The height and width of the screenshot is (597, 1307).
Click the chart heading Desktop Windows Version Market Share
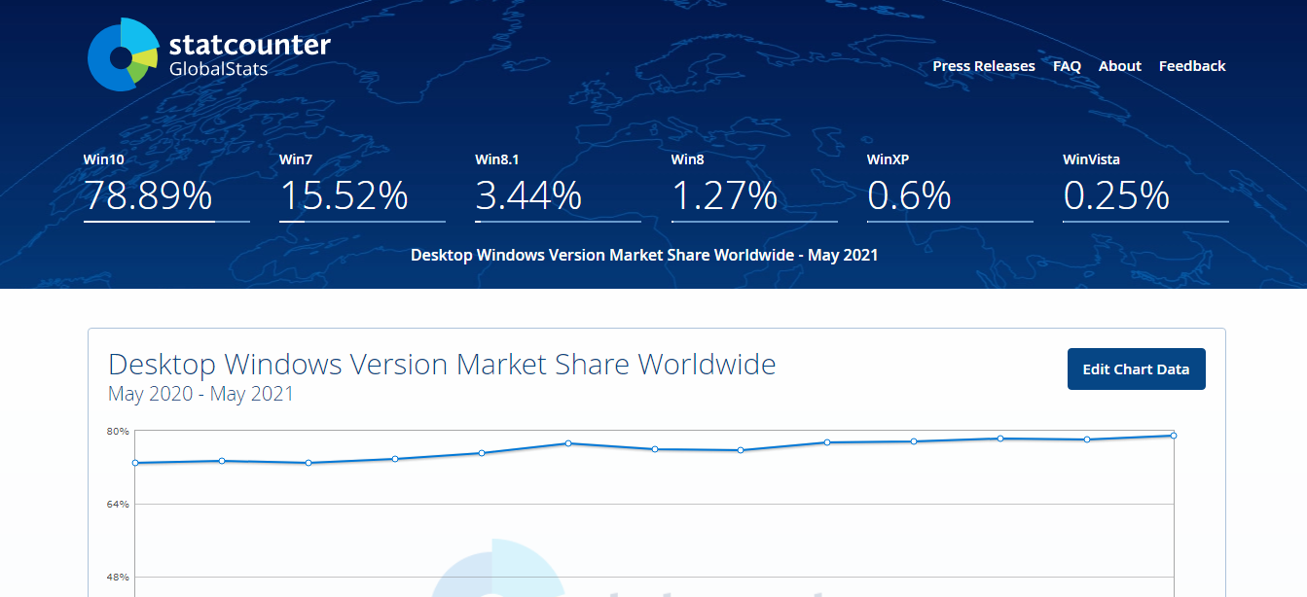(442, 365)
